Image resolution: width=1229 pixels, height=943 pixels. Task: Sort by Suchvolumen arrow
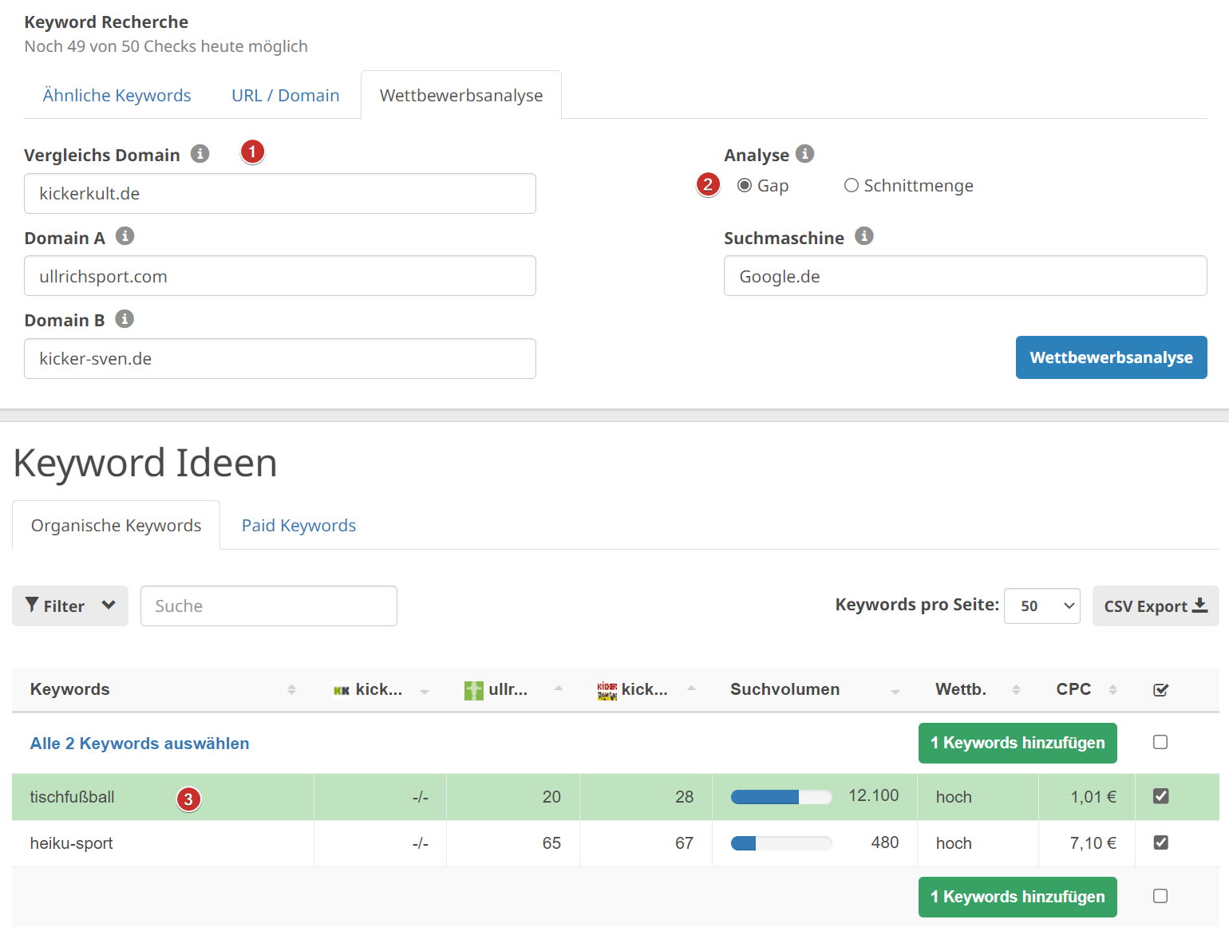point(895,692)
